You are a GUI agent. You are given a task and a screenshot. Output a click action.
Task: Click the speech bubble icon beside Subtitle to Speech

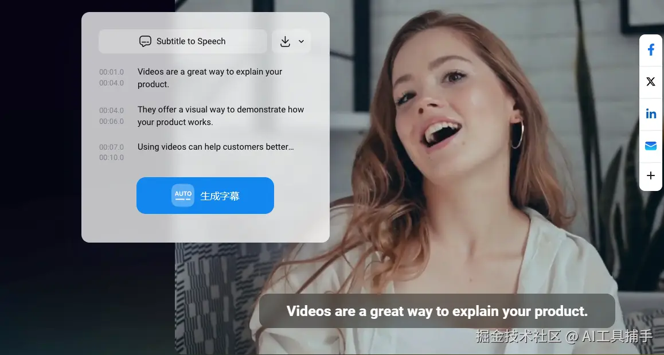tap(145, 41)
